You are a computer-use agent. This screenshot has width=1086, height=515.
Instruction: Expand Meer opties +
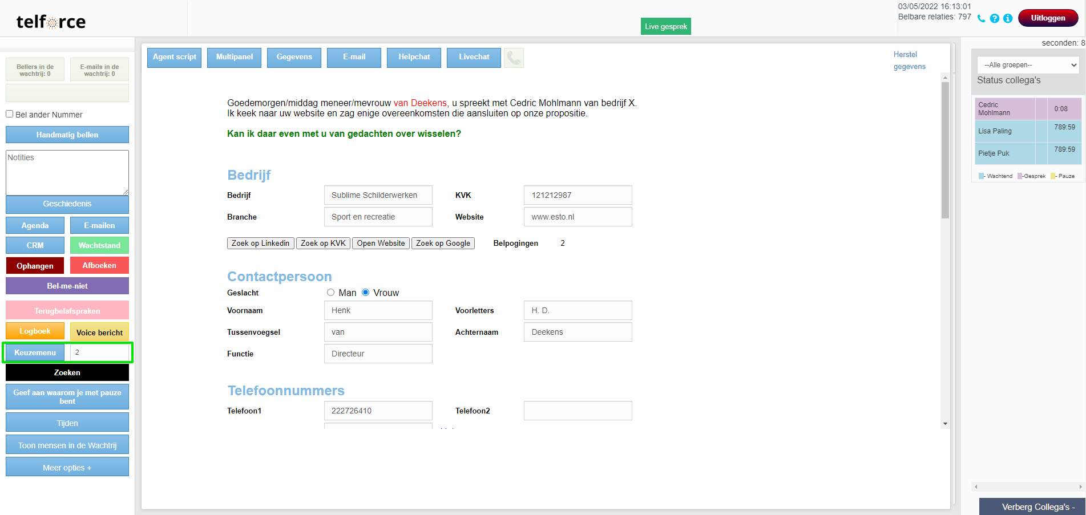(x=67, y=468)
